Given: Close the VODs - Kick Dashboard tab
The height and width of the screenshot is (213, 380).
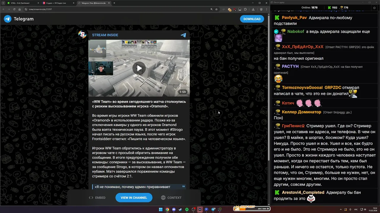Looking at the screenshot, I should coord(38,3).
